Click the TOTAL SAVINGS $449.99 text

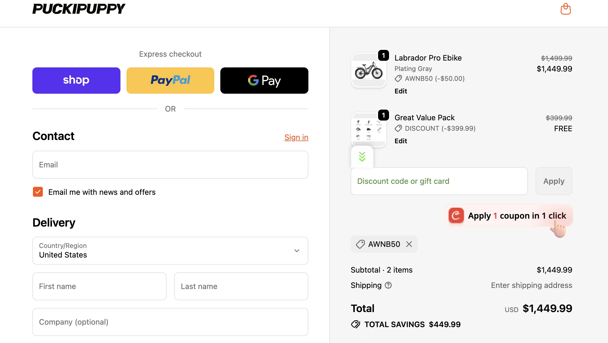[412, 324]
